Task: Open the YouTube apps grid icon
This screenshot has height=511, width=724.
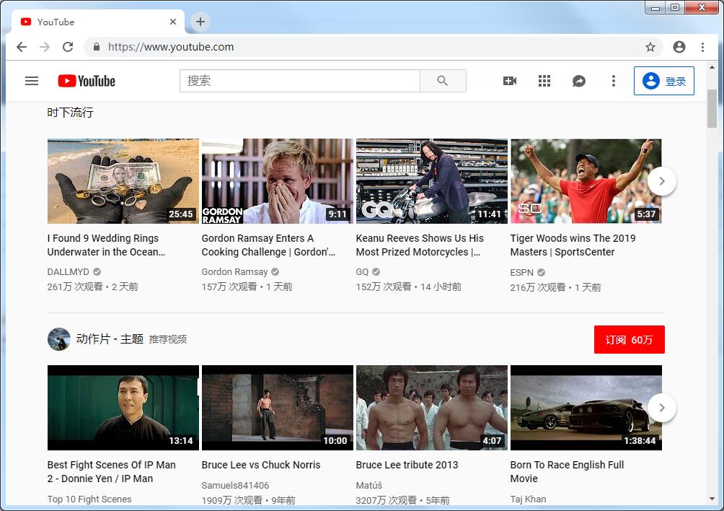Action: pos(544,82)
